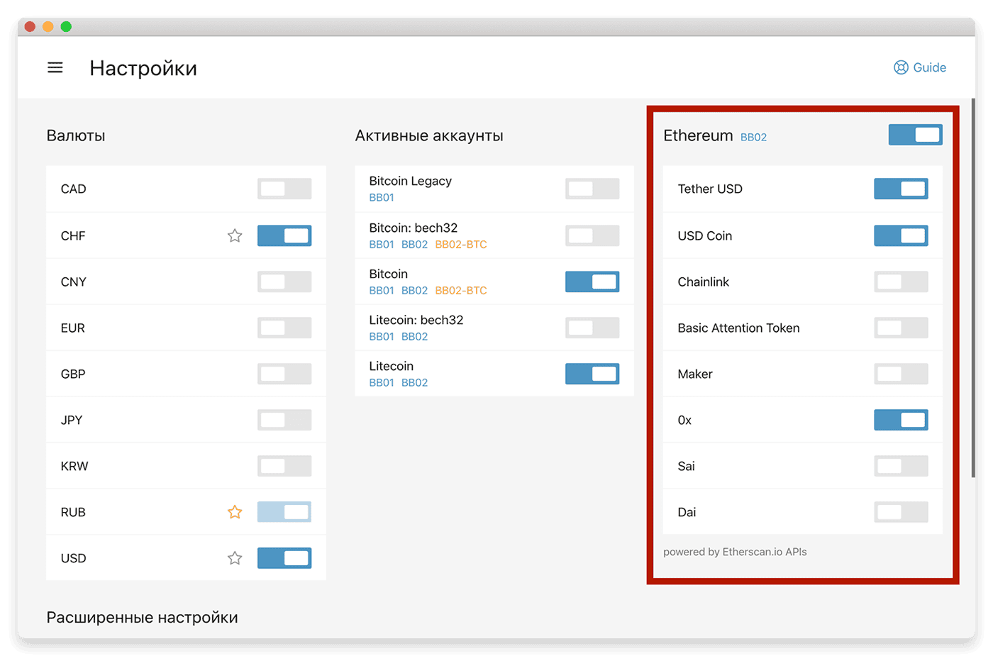Click the Ethereum section title
Image resolution: width=993 pixels, height=656 pixels.
[698, 135]
